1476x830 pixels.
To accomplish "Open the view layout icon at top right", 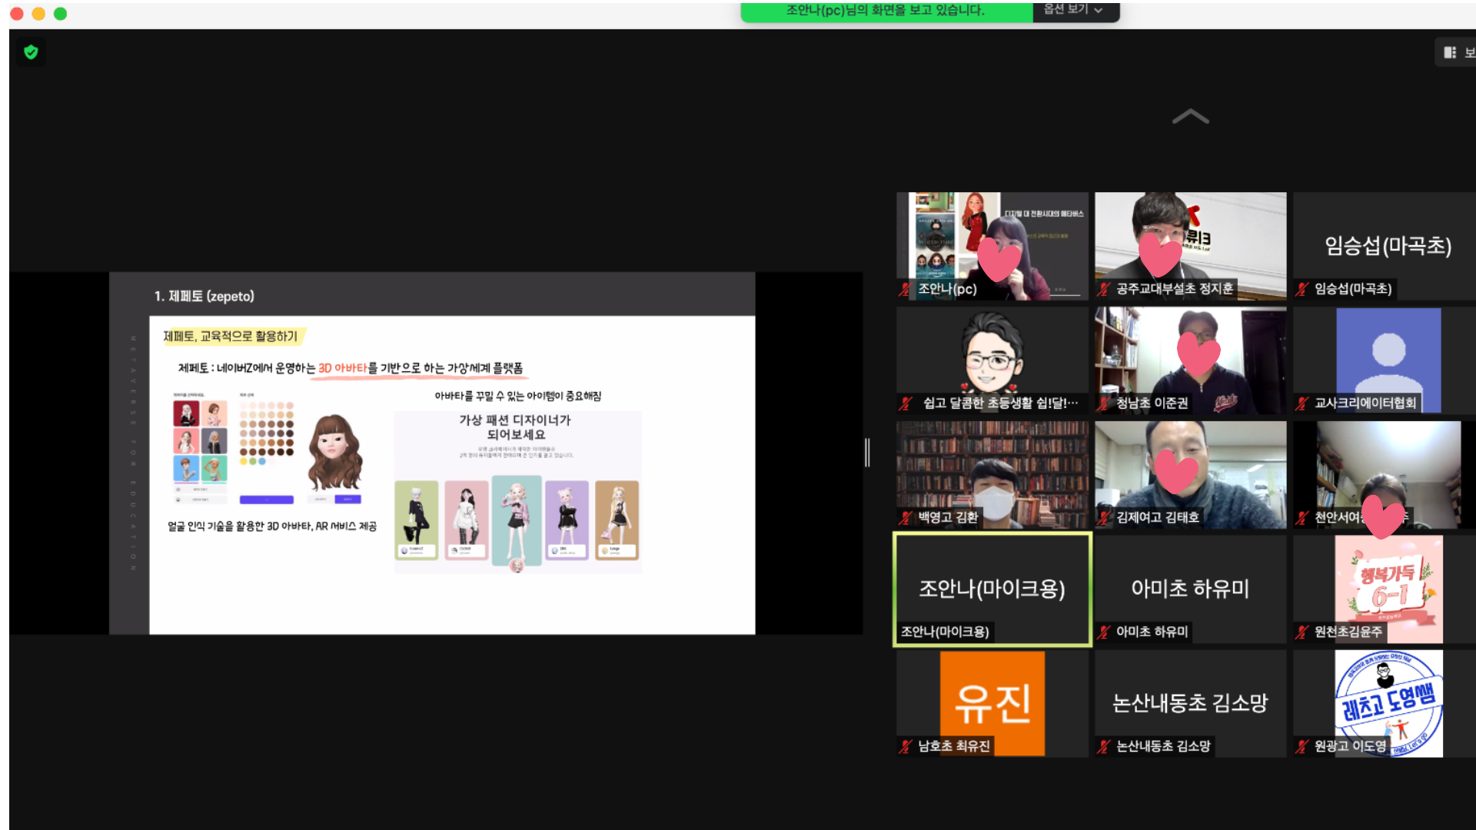I will 1450,52.
